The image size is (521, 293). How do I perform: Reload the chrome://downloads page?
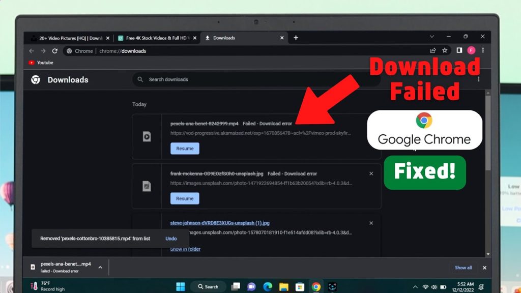click(x=55, y=51)
